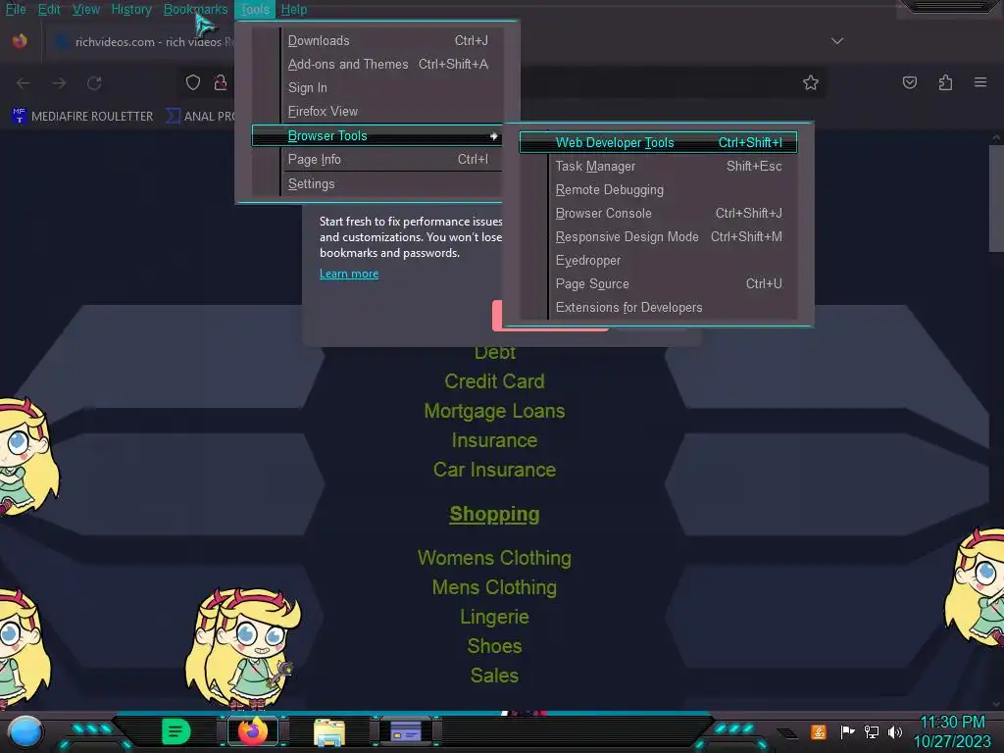Click the Car Insurance link
The width and height of the screenshot is (1004, 753).
(494, 470)
